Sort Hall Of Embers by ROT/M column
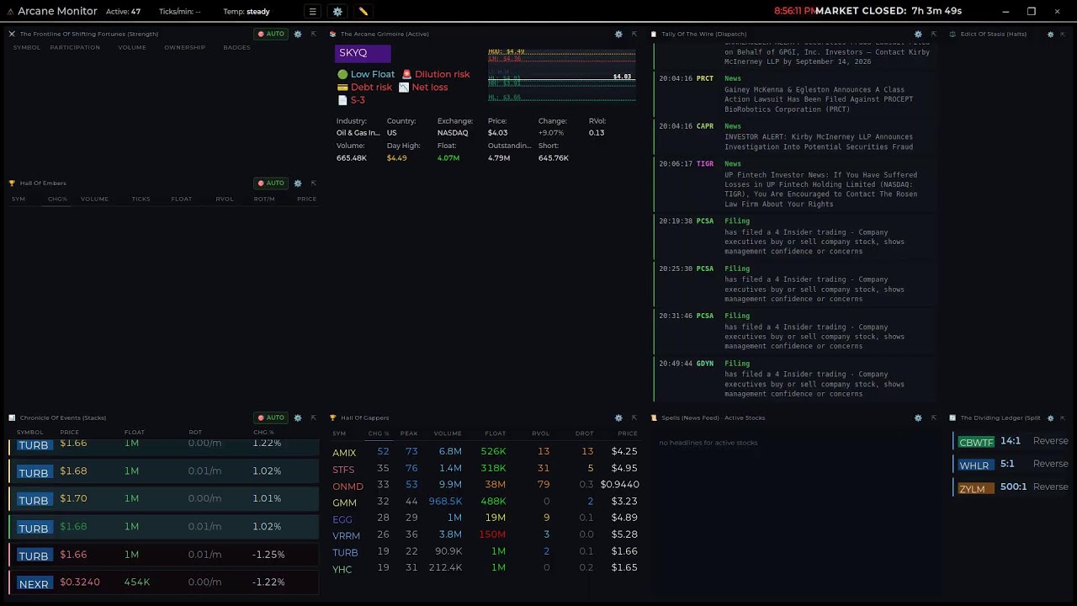Screen dimensions: 1077x606 coord(264,199)
